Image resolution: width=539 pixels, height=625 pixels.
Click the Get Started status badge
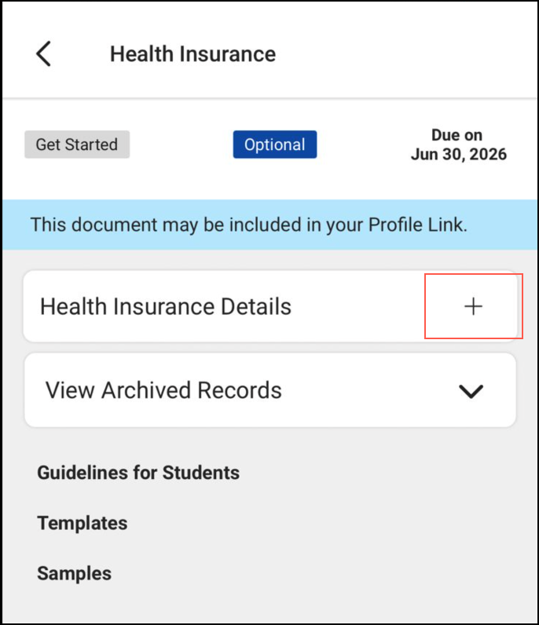click(x=77, y=144)
